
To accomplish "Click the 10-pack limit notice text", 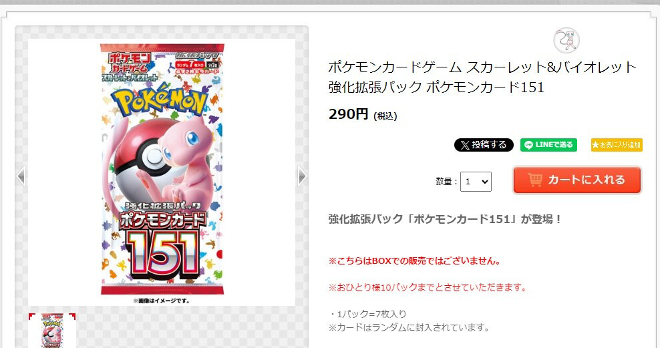I will coord(428,288).
